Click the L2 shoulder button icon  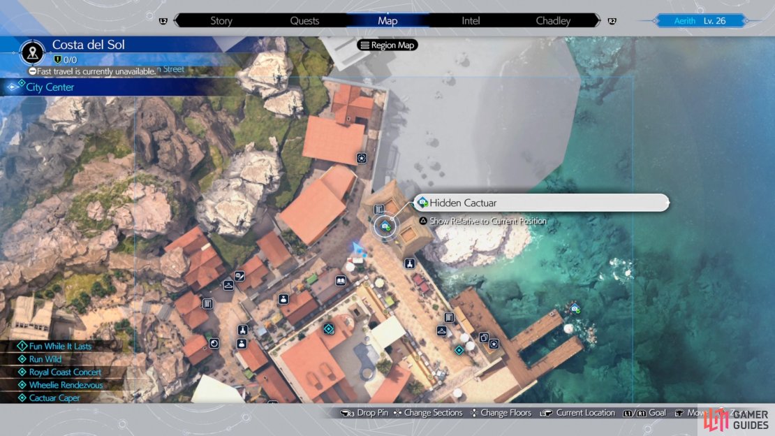[x=163, y=21]
